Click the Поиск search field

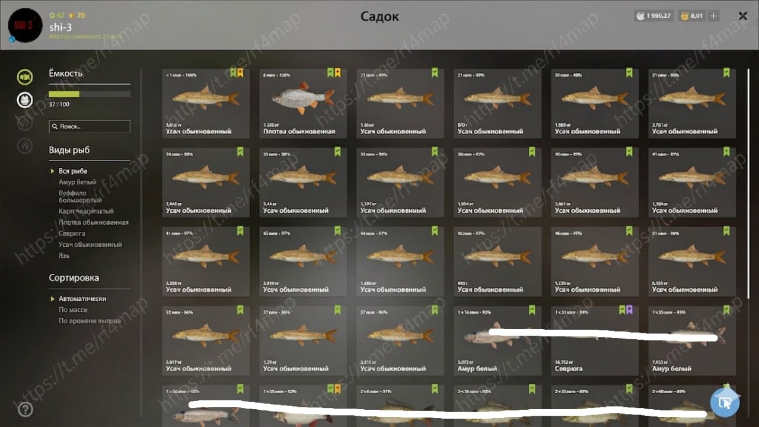coord(90,126)
